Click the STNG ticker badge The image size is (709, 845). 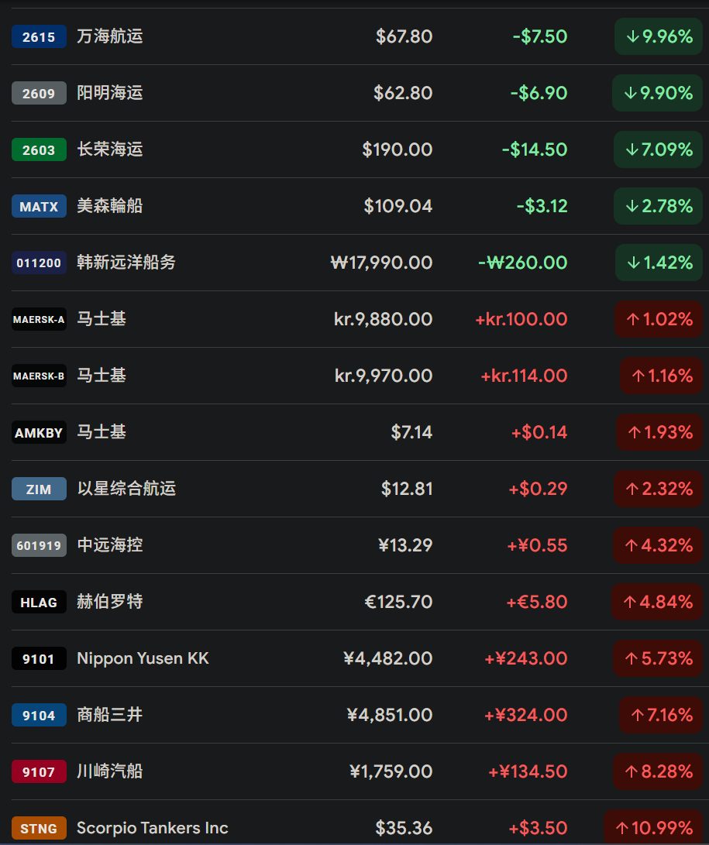click(39, 828)
